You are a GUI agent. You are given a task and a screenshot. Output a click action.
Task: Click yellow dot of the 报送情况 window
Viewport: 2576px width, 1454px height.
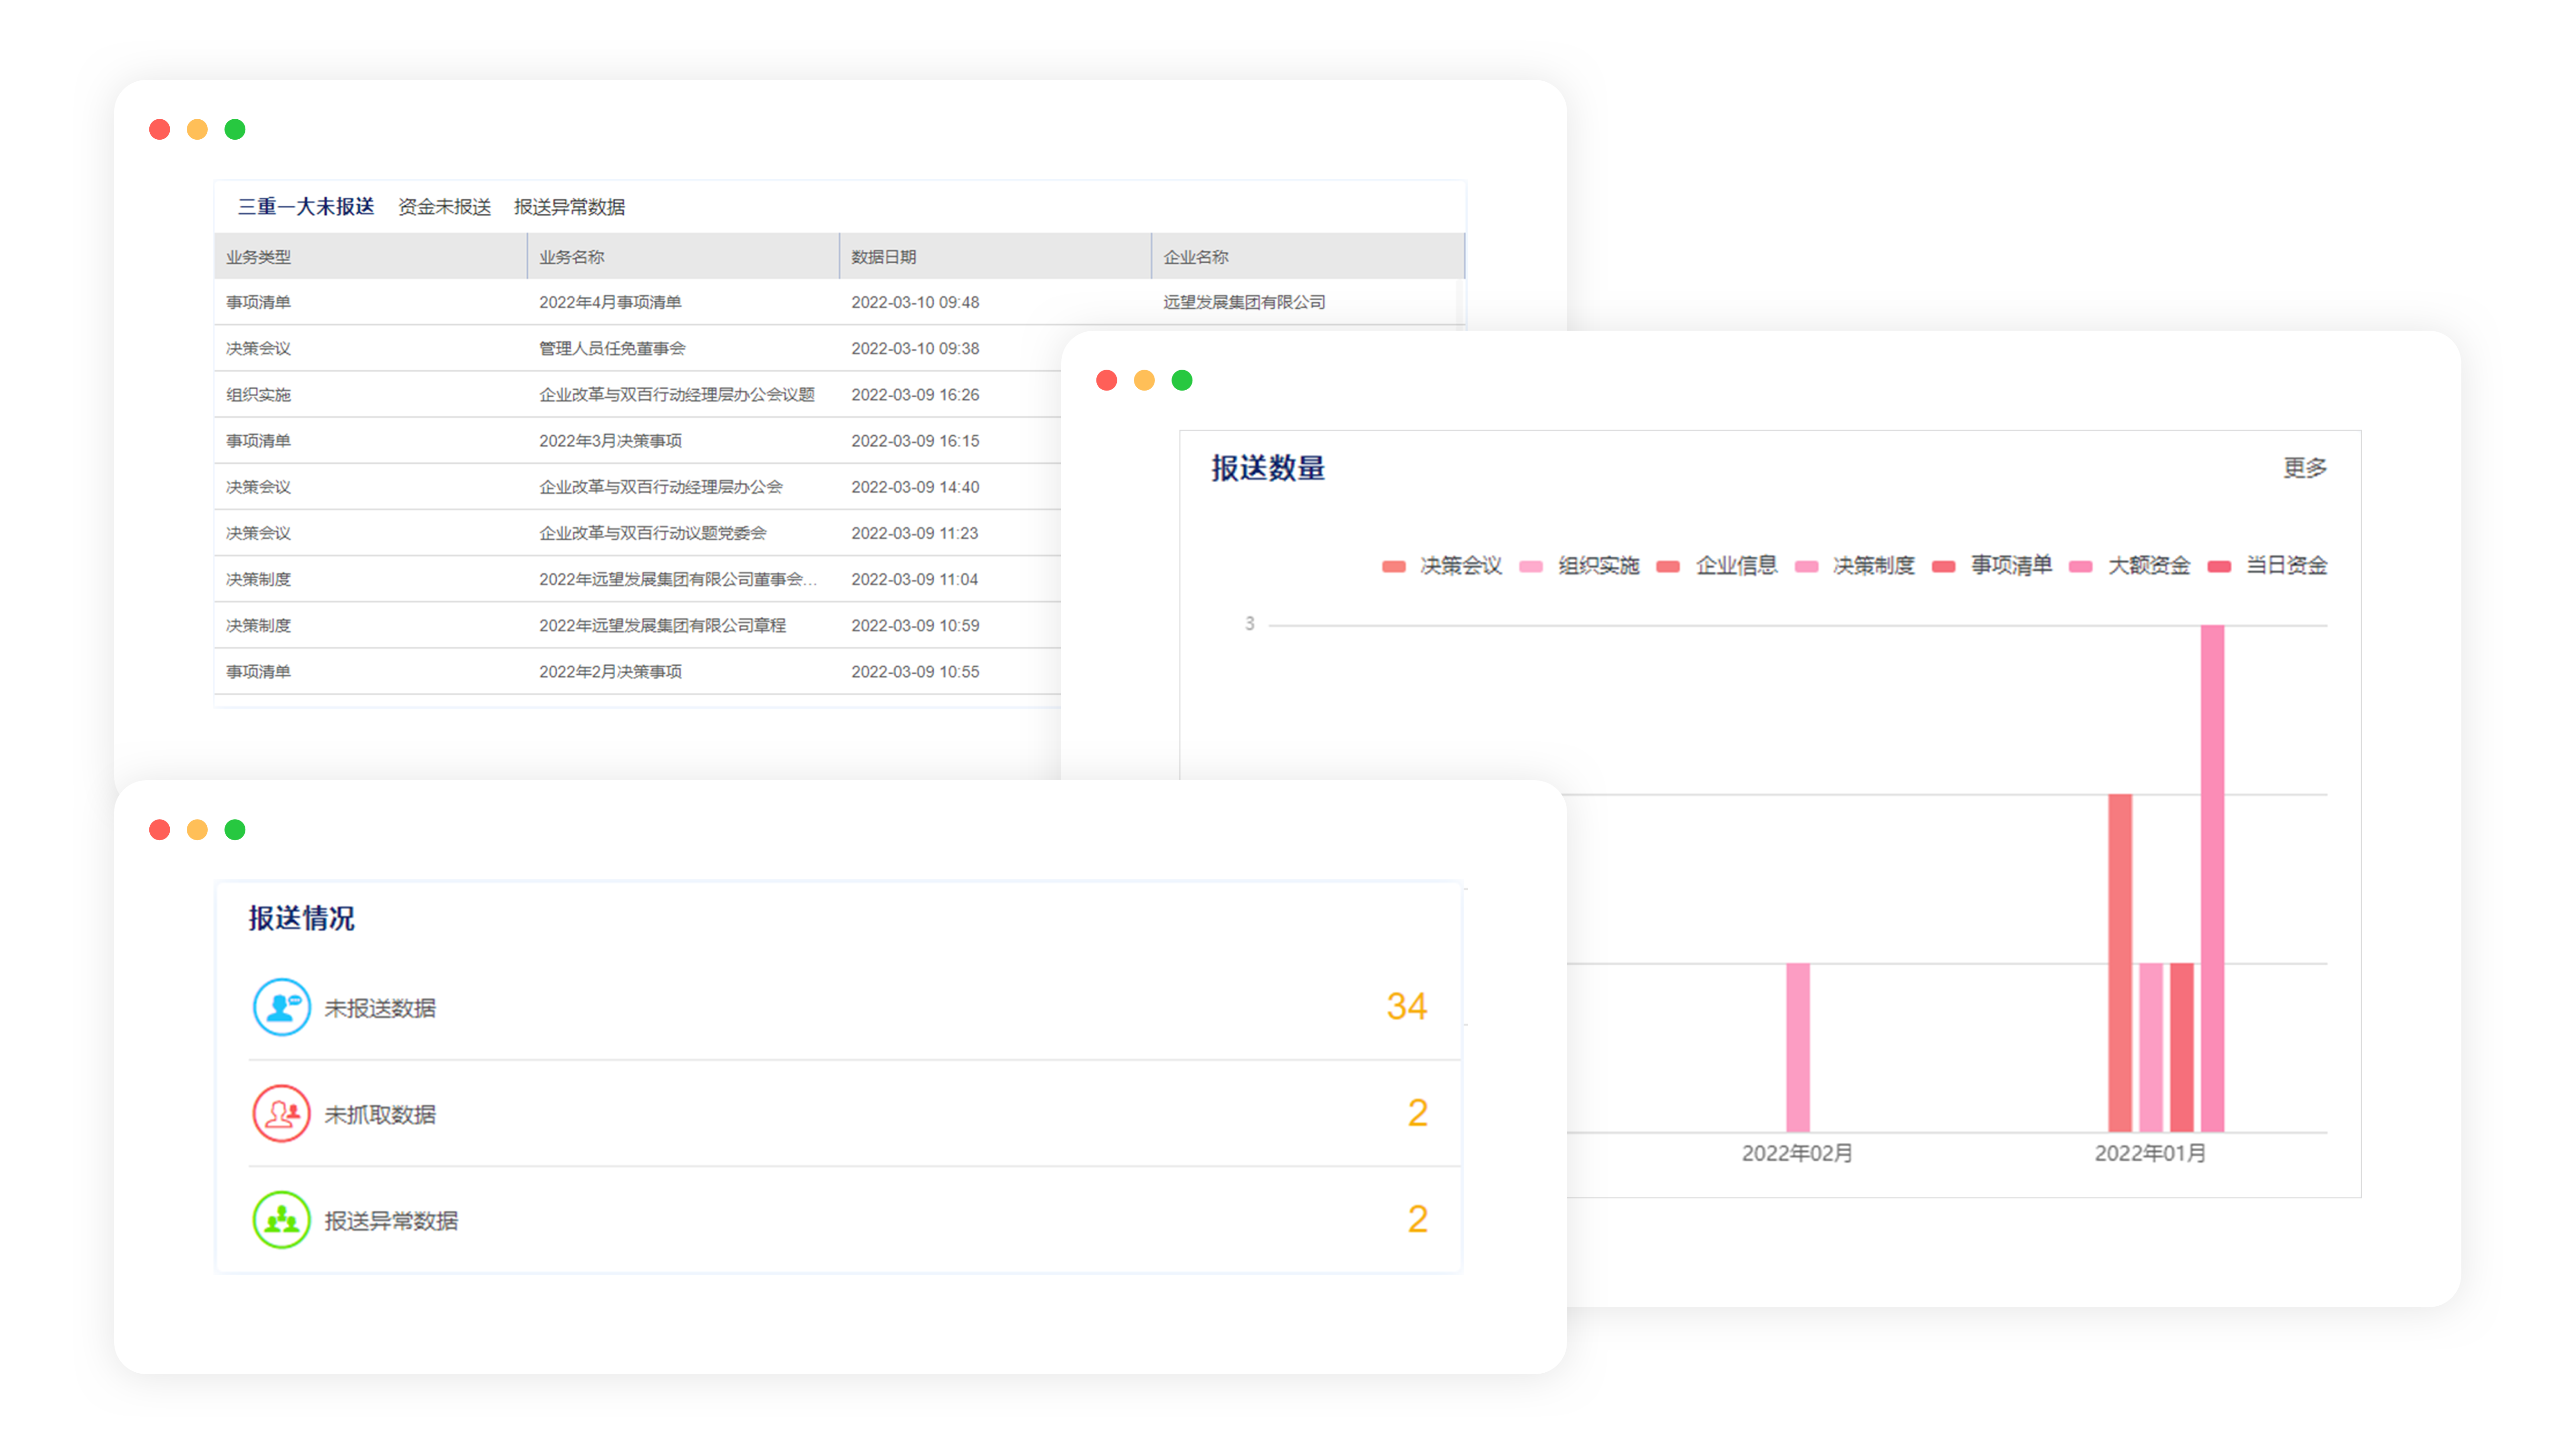pyautogui.click(x=197, y=830)
